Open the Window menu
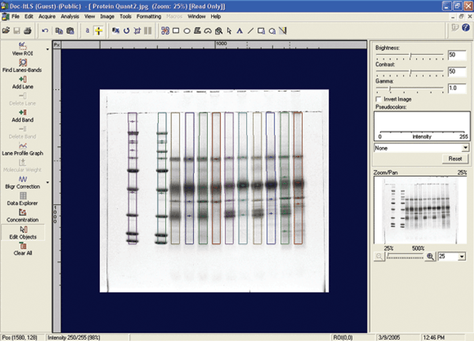Image resolution: width=474 pixels, height=341 pixels. pos(196,16)
